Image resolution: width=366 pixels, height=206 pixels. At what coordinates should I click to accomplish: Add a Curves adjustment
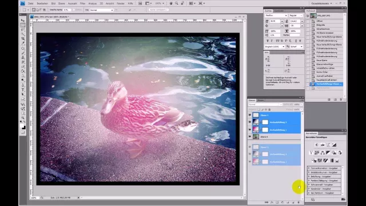328,145
